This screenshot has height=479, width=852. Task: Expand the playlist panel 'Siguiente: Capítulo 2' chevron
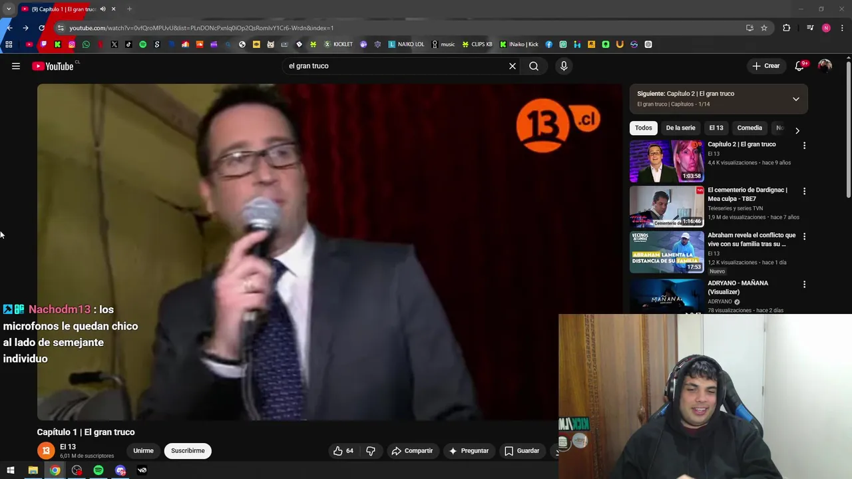tap(796, 99)
